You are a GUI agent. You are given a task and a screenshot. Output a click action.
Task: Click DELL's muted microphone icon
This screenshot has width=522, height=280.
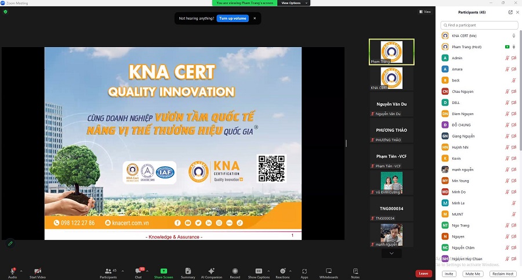507,103
